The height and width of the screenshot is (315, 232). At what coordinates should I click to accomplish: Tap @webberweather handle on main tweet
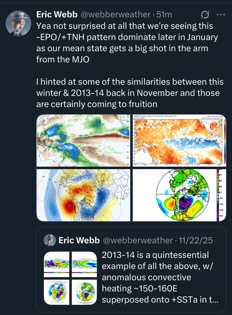(115, 14)
